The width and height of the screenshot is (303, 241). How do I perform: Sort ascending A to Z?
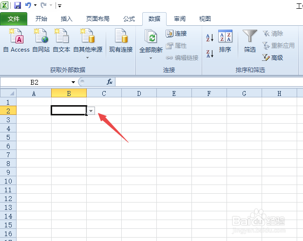209,37
